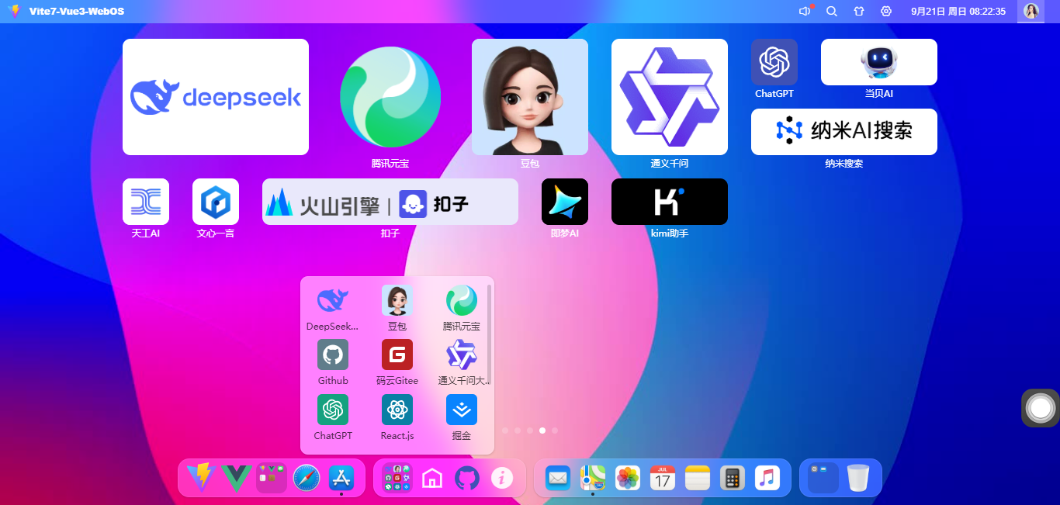Image resolution: width=1060 pixels, height=505 pixels.
Task: Open system settings via the gear icon
Action: (885, 11)
